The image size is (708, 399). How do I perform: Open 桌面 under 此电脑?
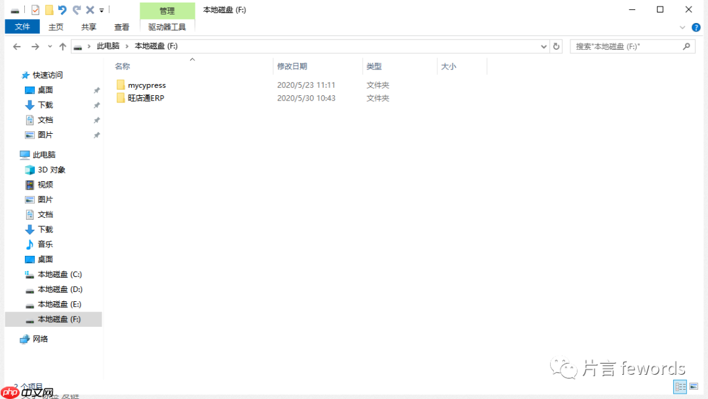tap(45, 259)
